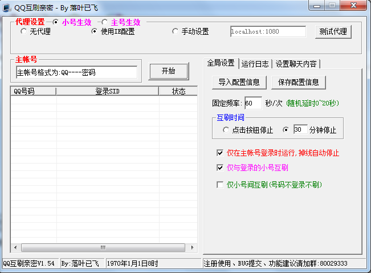The image size is (371, 273).
Task: Select the 分钟停止 radio option
Action: [286, 130]
